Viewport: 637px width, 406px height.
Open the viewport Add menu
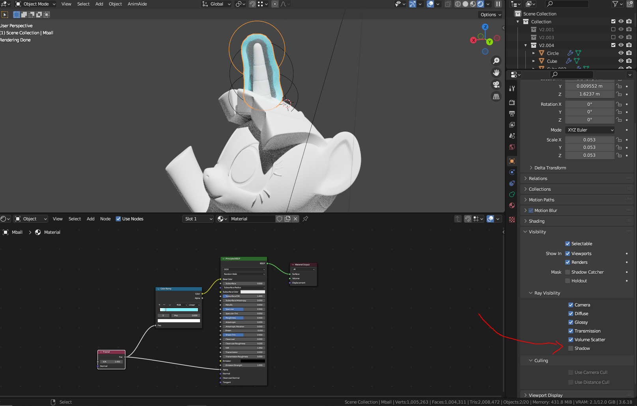point(99,4)
